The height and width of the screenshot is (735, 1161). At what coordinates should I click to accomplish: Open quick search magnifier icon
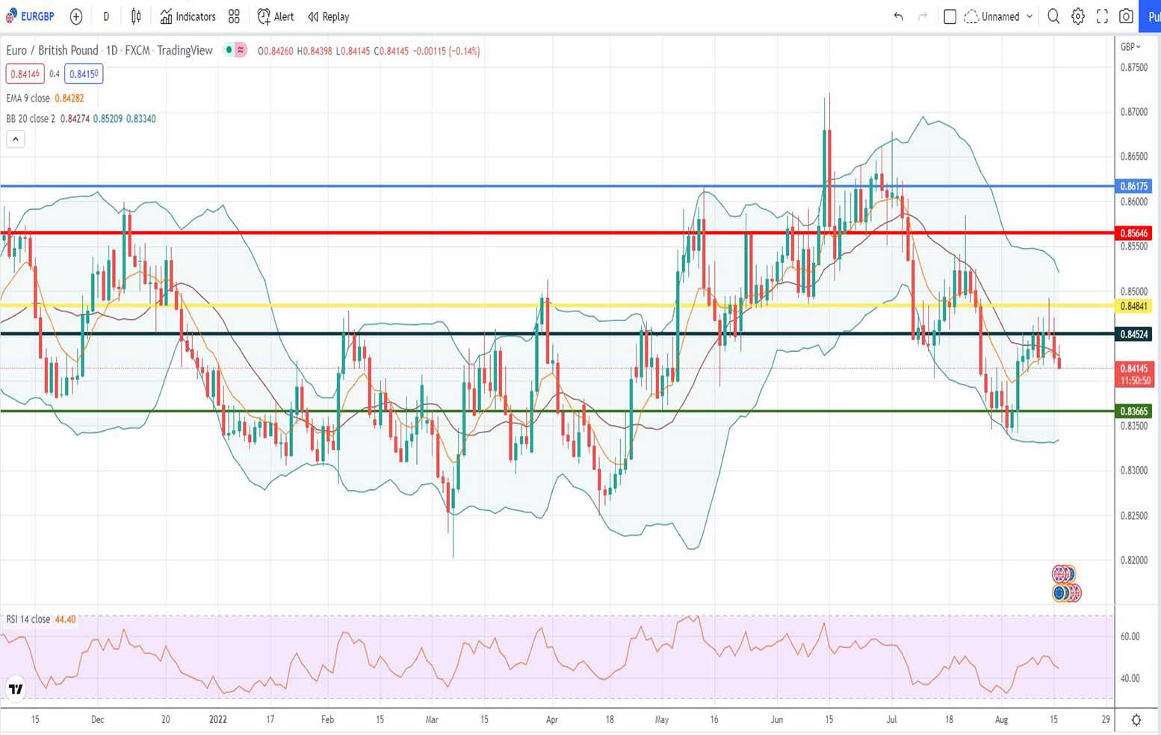(1053, 16)
